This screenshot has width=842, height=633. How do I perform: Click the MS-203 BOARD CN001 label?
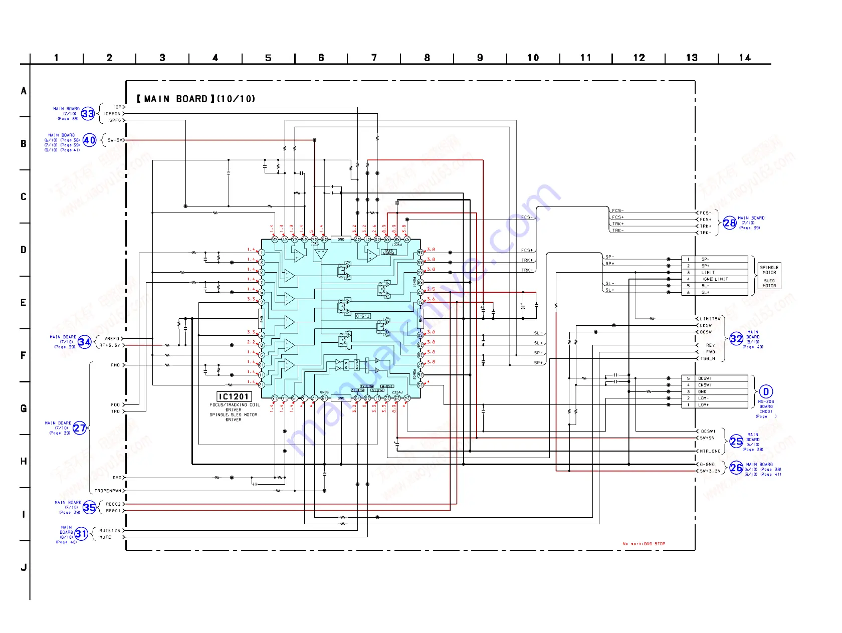point(766,406)
